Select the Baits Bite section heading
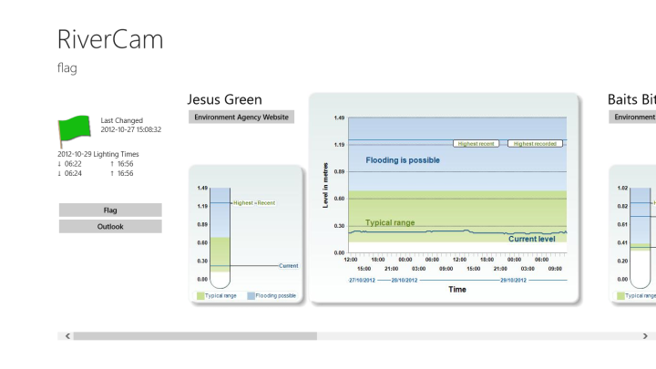Viewport: 656px width, 369px height. pyautogui.click(x=630, y=99)
